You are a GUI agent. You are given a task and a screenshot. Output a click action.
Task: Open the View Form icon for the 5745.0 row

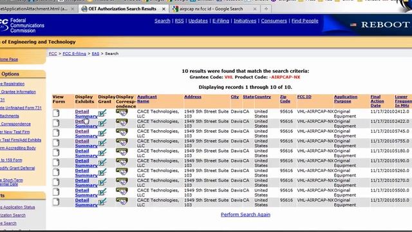click(x=56, y=133)
